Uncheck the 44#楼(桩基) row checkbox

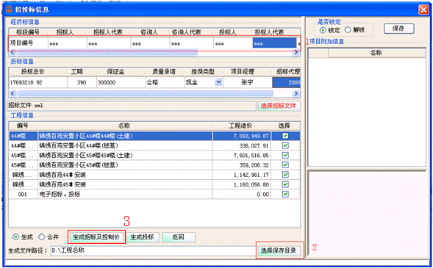pyautogui.click(x=285, y=145)
